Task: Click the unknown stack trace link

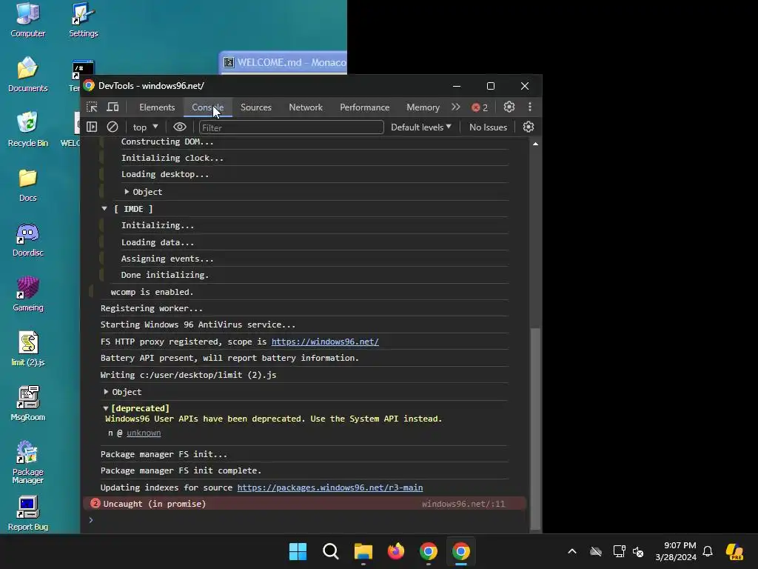Action: tap(144, 433)
